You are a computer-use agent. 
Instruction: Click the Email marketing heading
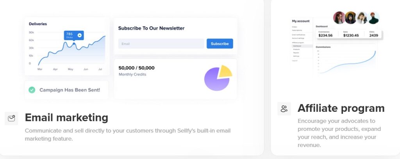pos(66,118)
